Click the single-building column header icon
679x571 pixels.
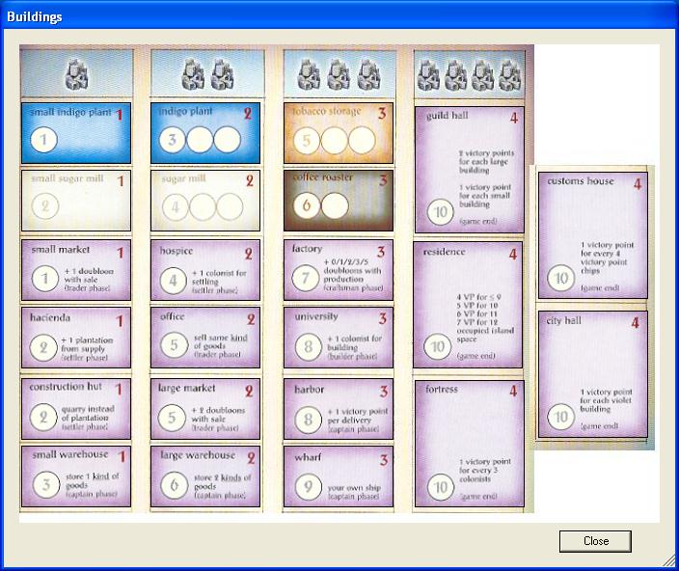76,74
